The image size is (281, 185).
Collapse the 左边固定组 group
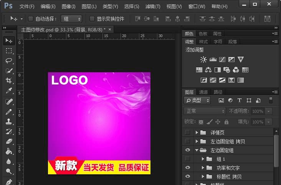point(197,150)
